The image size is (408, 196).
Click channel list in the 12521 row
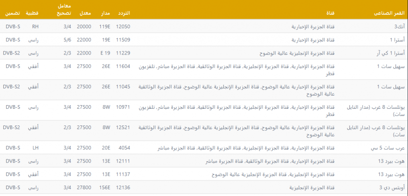(236, 131)
